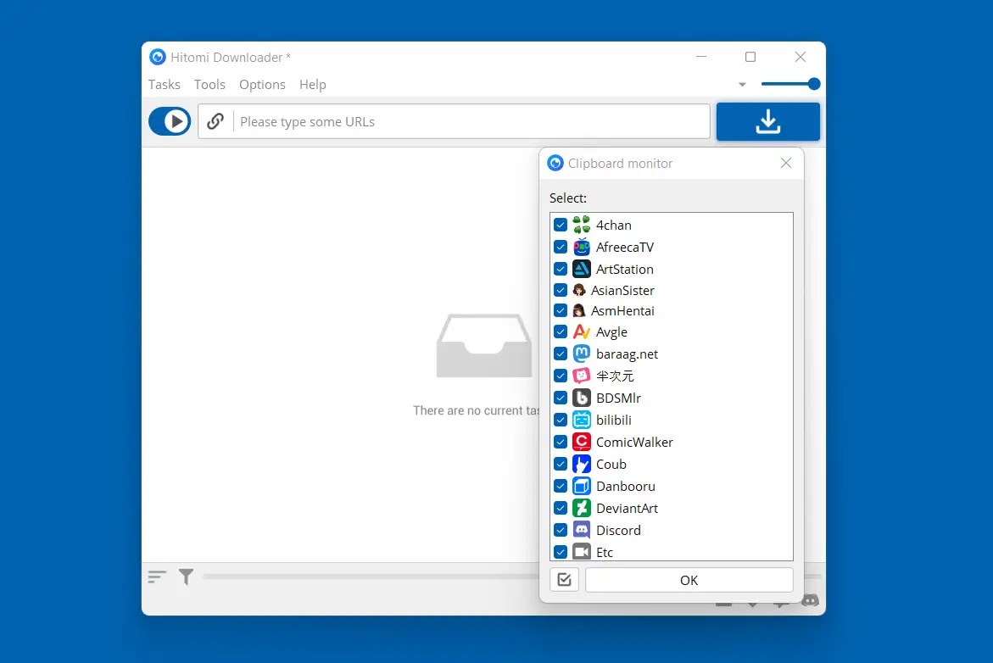
Task: Click the blue slider handle at top right
Action: pos(814,84)
